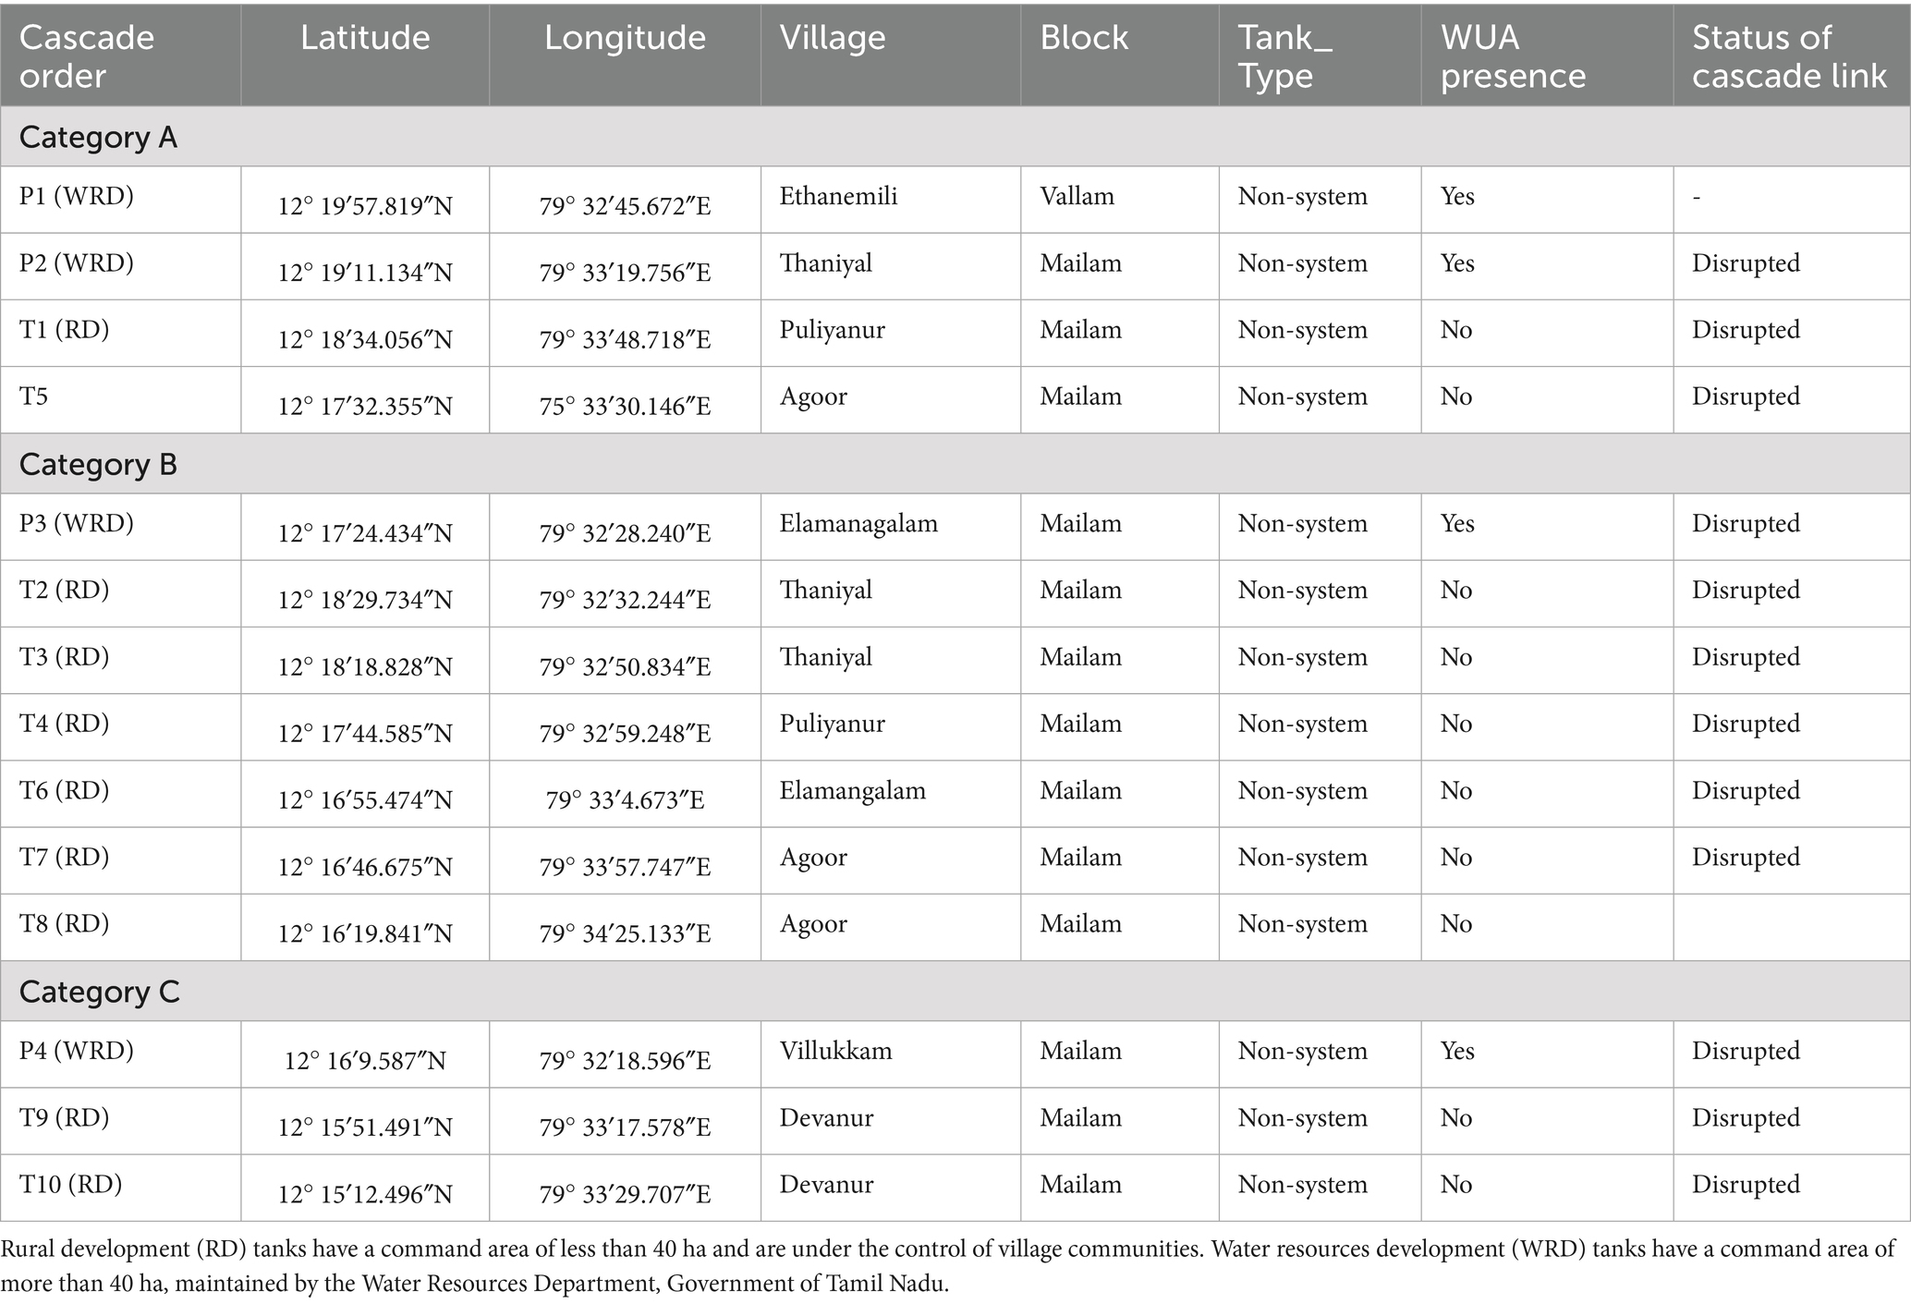
Task: Click the P1 (WRD) cascade order cell
Action: (x=77, y=196)
